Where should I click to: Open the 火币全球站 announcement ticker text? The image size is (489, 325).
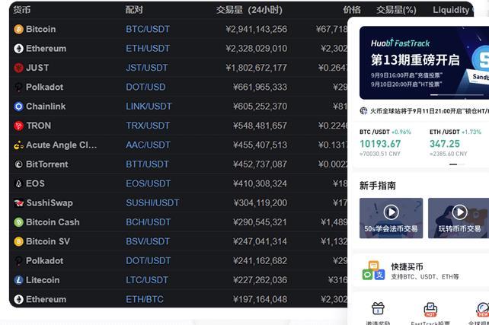pos(430,111)
